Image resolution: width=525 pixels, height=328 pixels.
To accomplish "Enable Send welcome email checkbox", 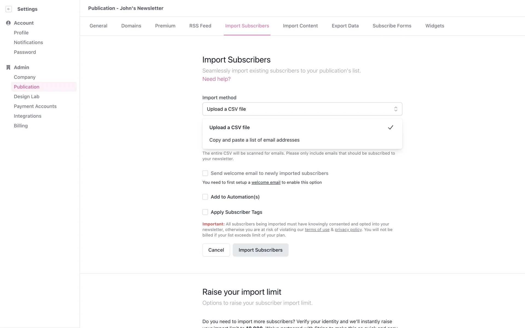I will [x=205, y=173].
